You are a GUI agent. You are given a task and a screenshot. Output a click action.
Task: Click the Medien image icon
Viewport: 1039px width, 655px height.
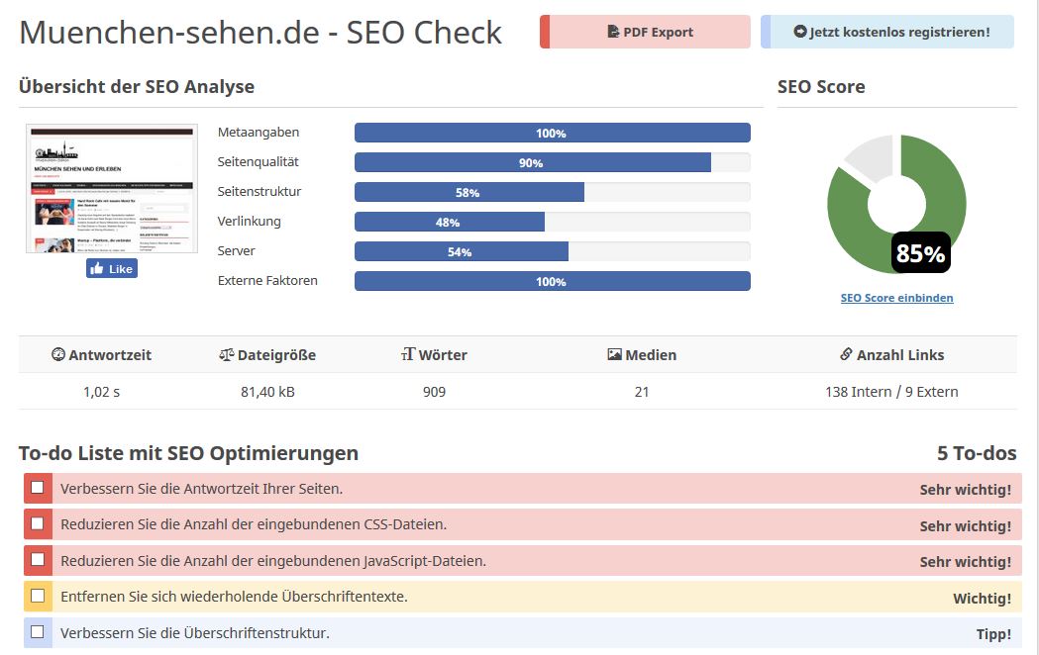pyautogui.click(x=614, y=354)
